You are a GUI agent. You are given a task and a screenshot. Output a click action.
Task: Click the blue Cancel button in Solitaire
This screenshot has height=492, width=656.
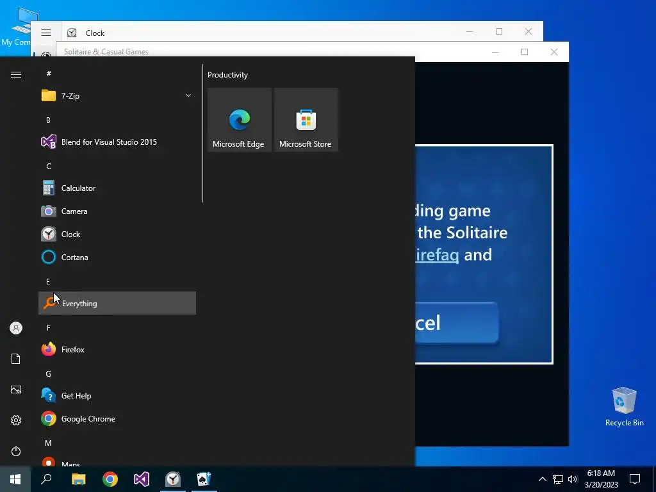click(456, 323)
